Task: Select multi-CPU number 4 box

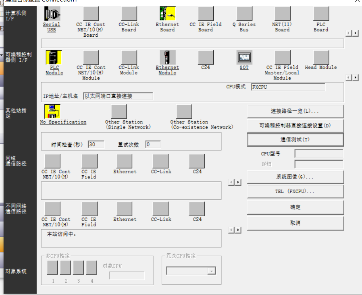Action: click(x=91, y=268)
